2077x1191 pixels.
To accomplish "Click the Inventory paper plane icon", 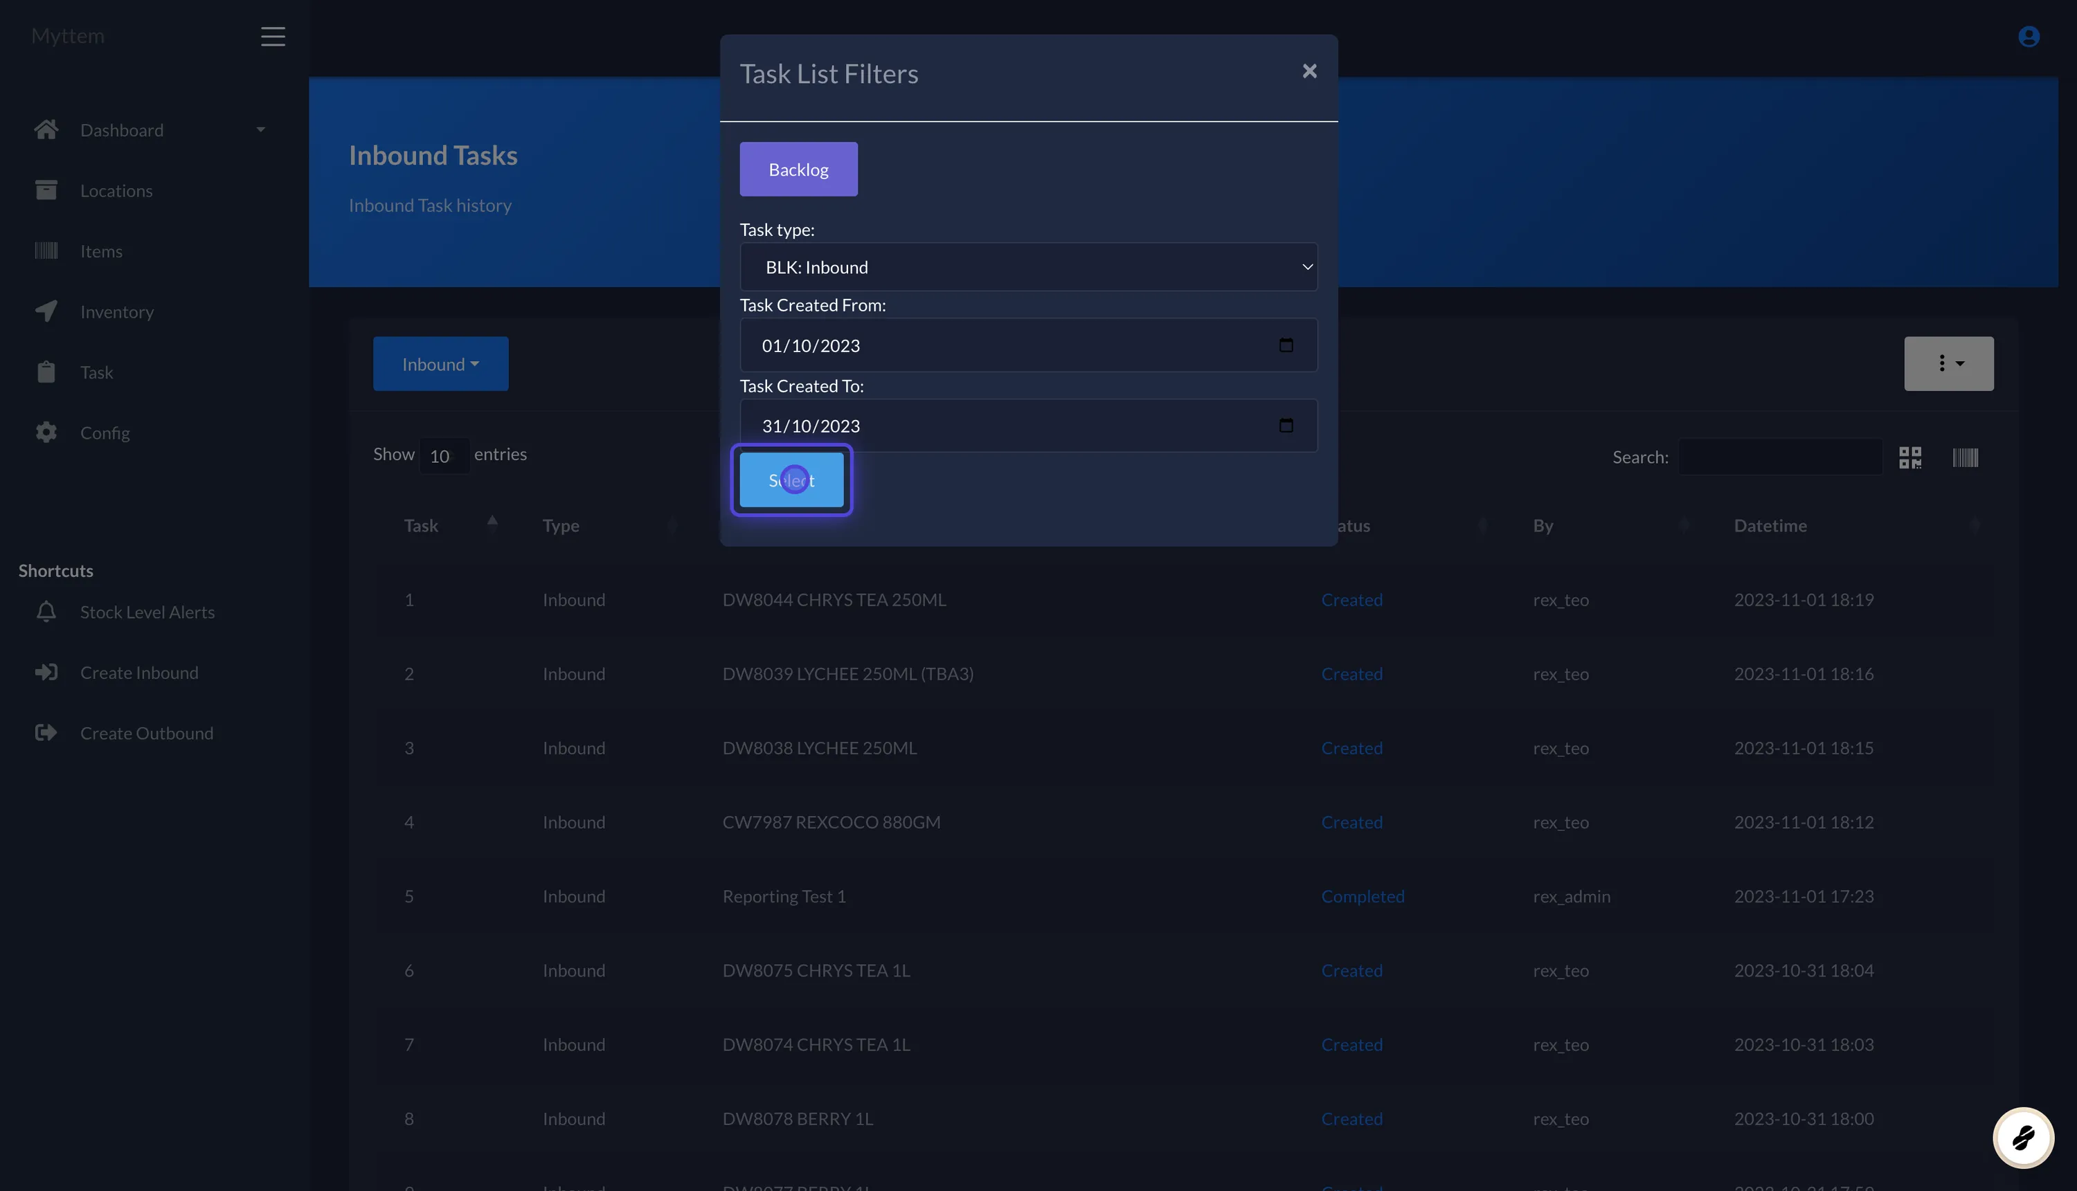I will click(46, 311).
